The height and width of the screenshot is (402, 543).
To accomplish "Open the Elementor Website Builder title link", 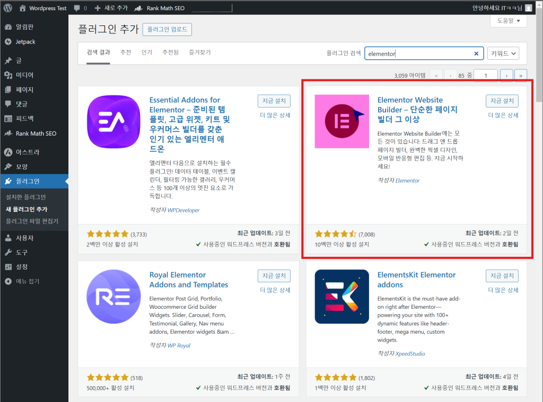I will (417, 109).
